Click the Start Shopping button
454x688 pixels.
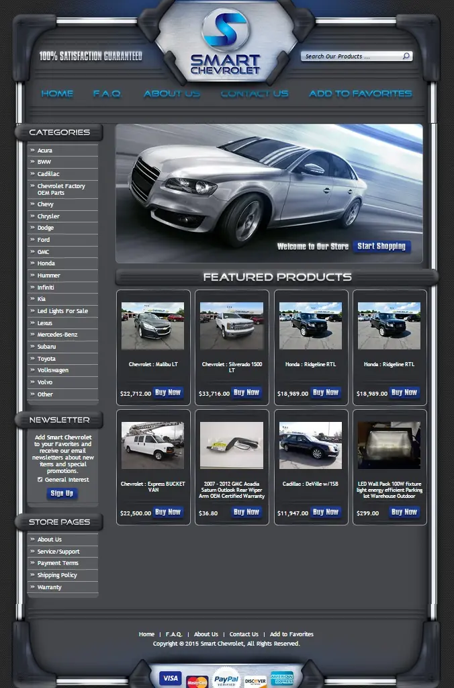click(x=381, y=246)
